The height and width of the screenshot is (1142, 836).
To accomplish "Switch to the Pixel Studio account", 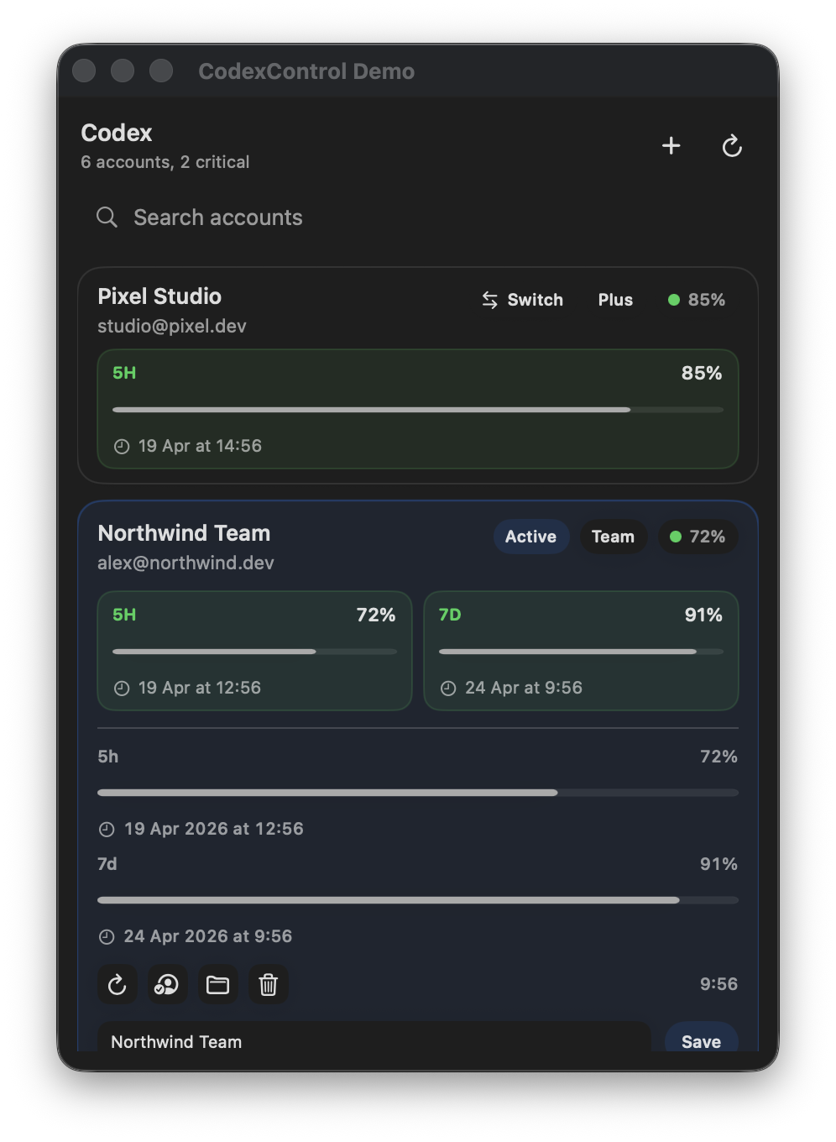I will (x=521, y=299).
